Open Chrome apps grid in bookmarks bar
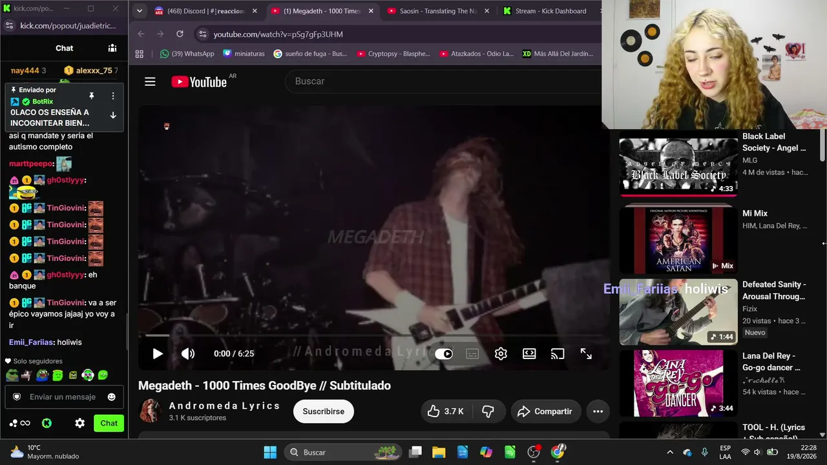 (x=139, y=54)
